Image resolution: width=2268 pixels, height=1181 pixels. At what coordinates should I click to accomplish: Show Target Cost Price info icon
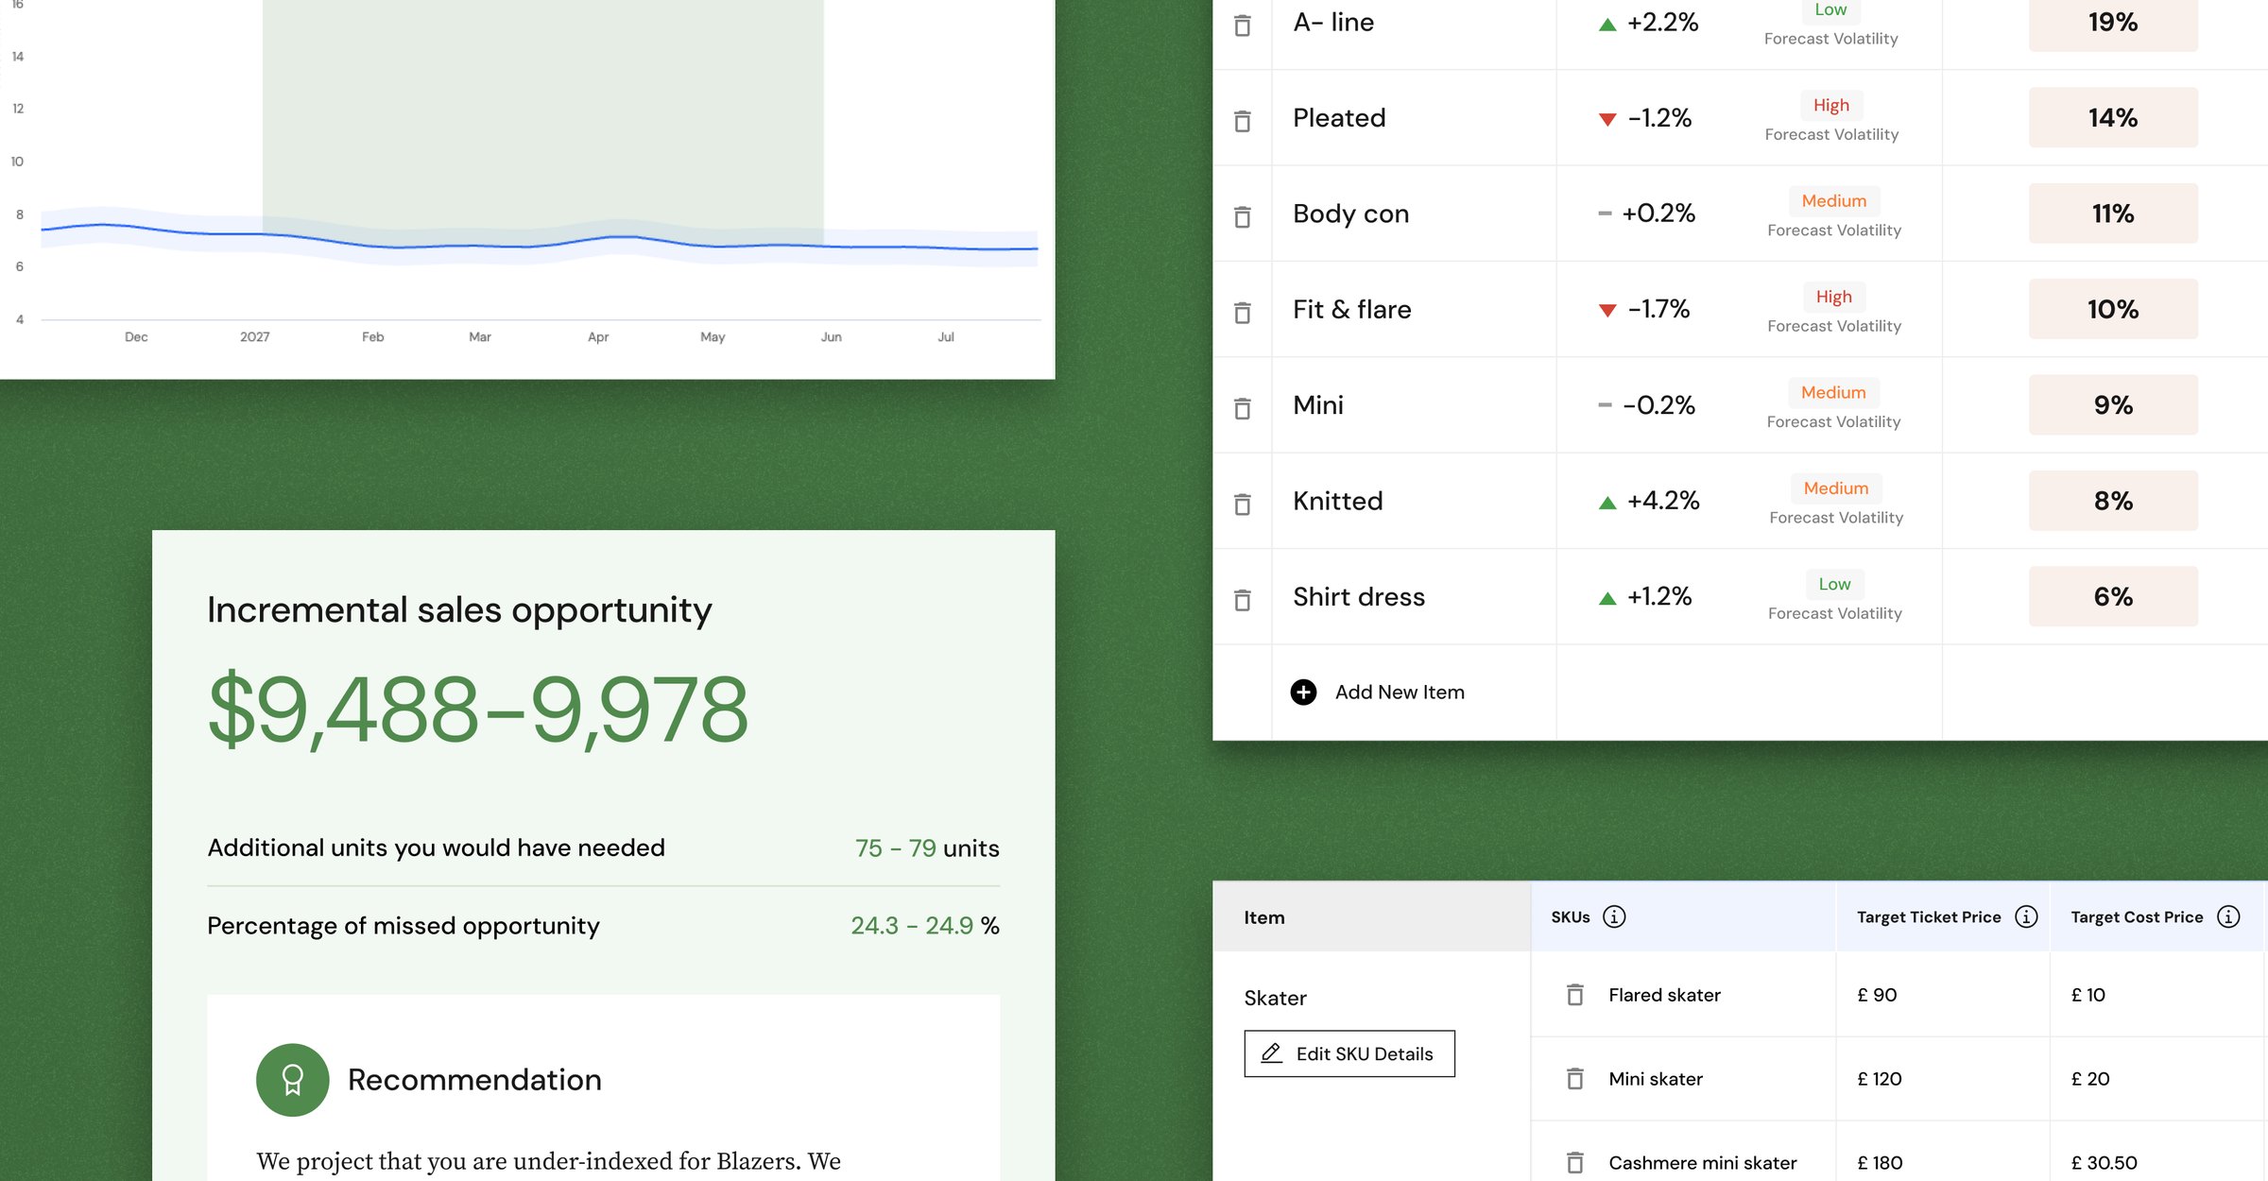[x=2228, y=916]
